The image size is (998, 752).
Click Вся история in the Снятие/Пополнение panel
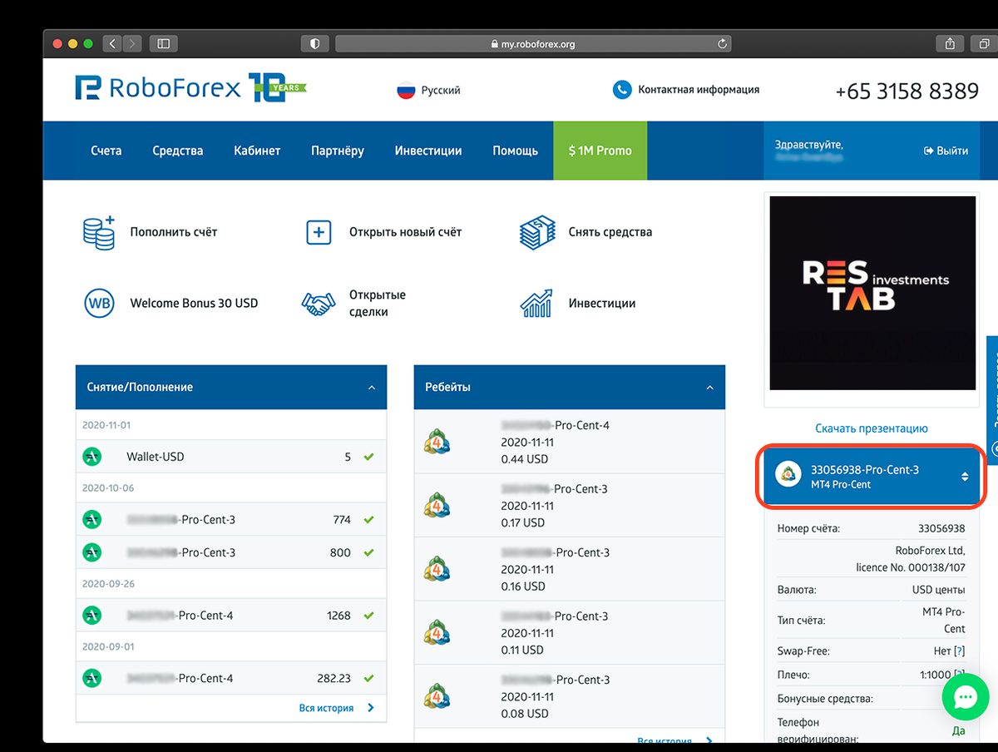click(x=336, y=708)
